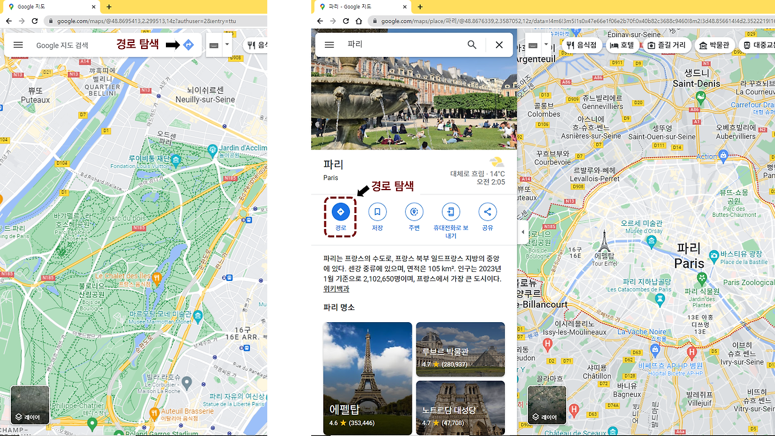Open the 노트르담 대성당 attraction card
This screenshot has height=436, width=775.
point(460,408)
